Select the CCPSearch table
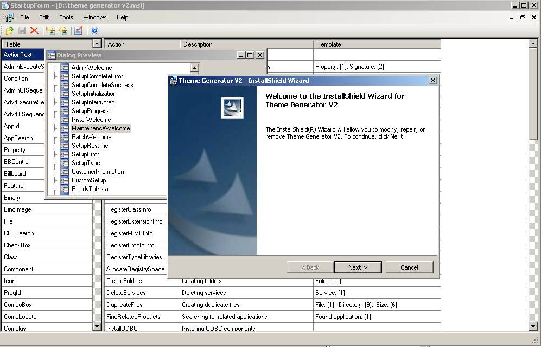Viewport: 541px width, 347px height. coord(47,233)
